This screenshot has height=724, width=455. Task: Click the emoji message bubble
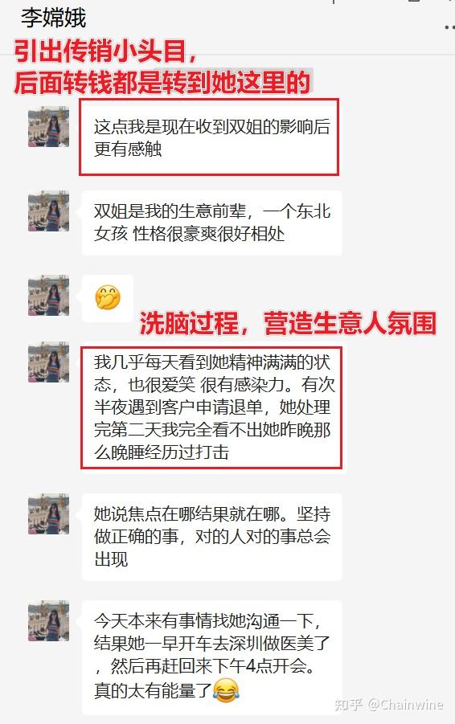(108, 298)
